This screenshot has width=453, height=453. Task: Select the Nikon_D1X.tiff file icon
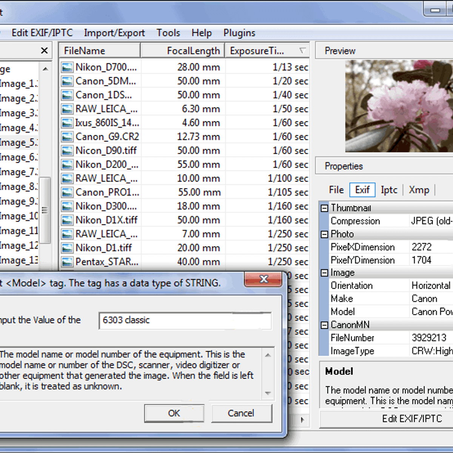coord(67,220)
